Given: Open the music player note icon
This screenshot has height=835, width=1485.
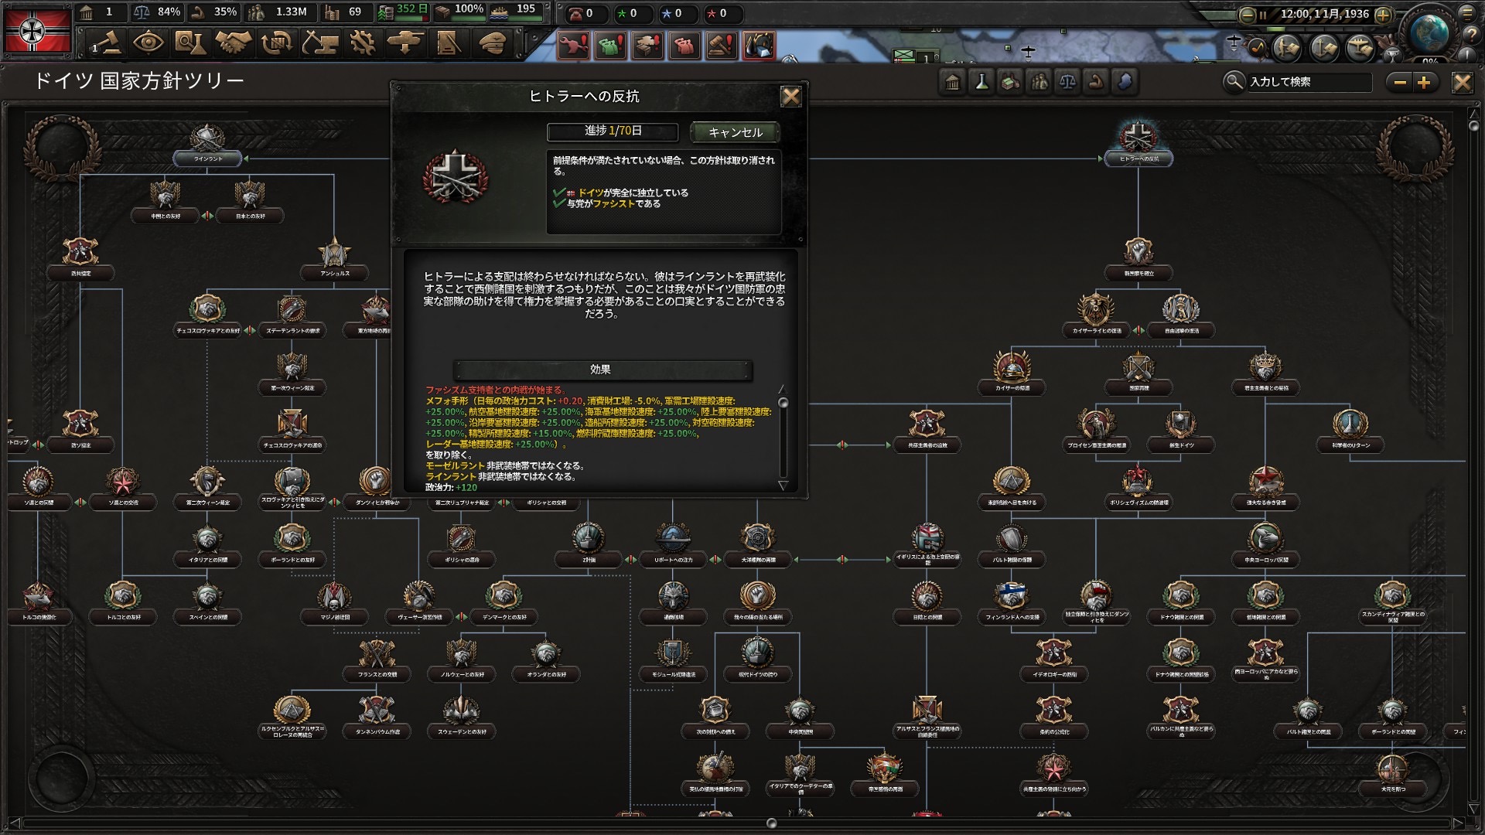Looking at the screenshot, I should tap(1258, 48).
